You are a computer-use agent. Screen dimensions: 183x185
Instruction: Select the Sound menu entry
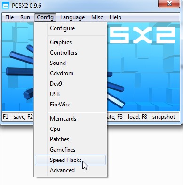(70, 63)
